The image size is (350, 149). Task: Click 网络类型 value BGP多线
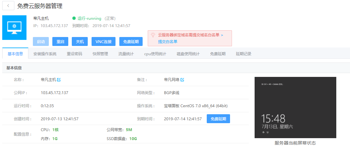171,93
